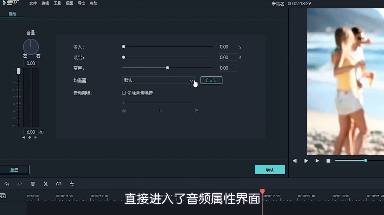
Task: Click the right arrow stepper below 6.00 dB
Action: pos(36,137)
